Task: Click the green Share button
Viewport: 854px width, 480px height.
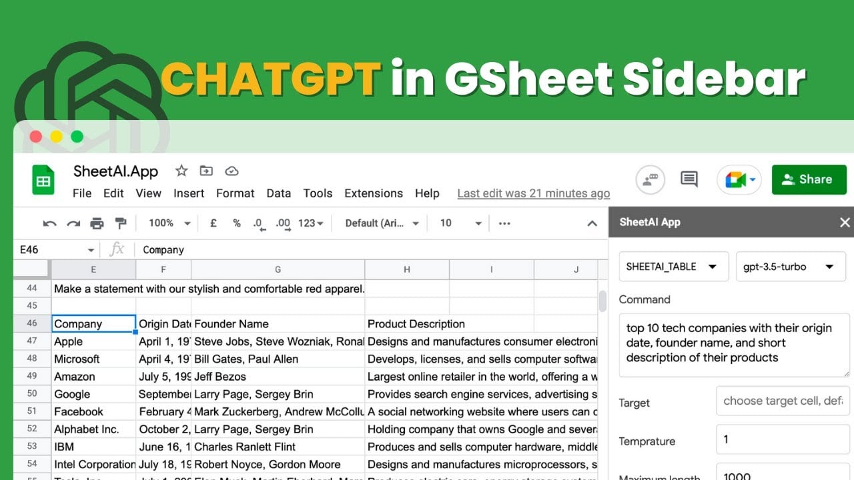Action: pyautogui.click(x=809, y=179)
